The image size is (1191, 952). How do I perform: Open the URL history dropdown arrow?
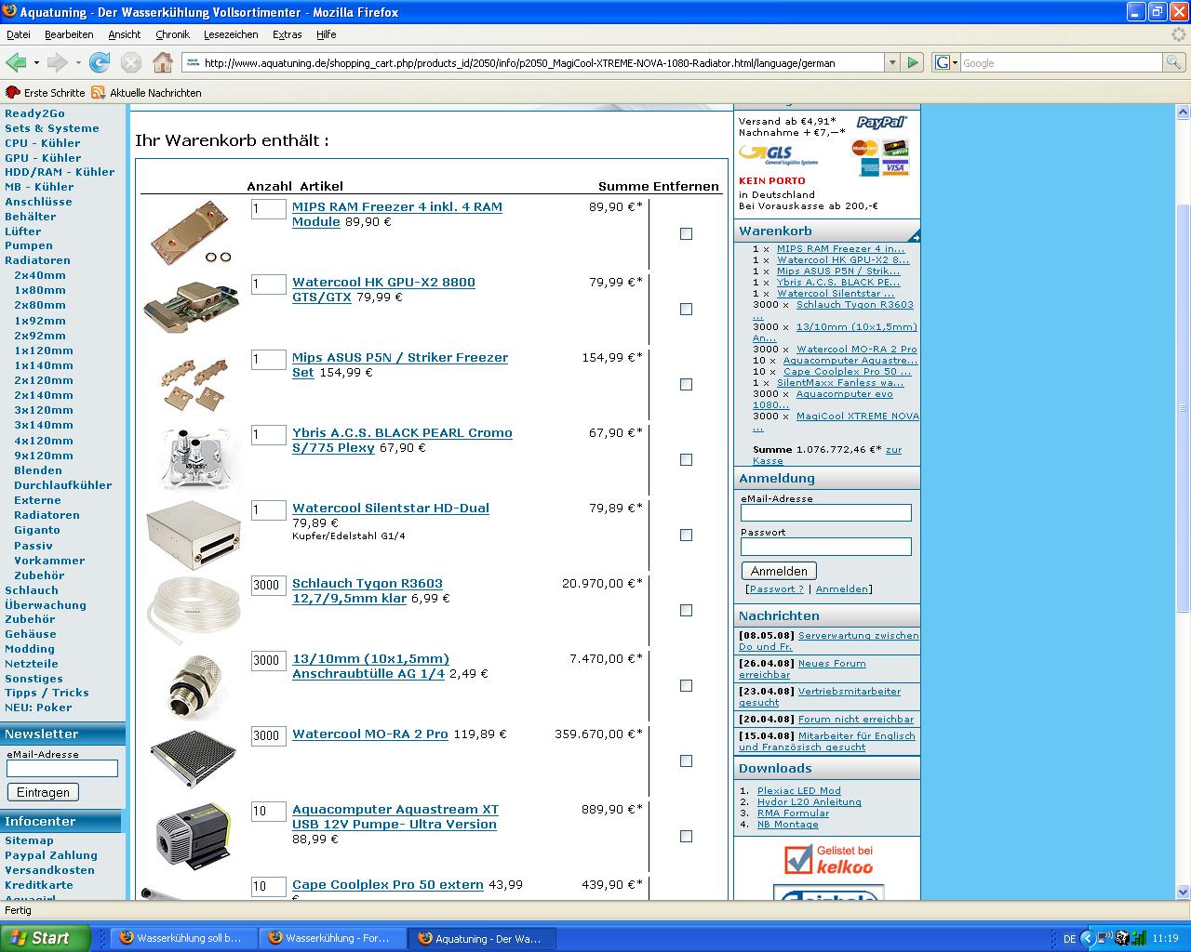892,62
